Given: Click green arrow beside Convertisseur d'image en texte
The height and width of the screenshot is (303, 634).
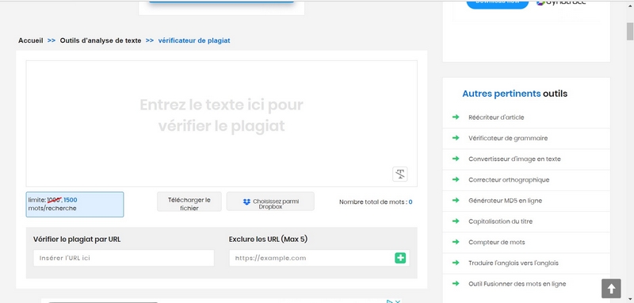Looking at the screenshot, I should pyautogui.click(x=456, y=159).
